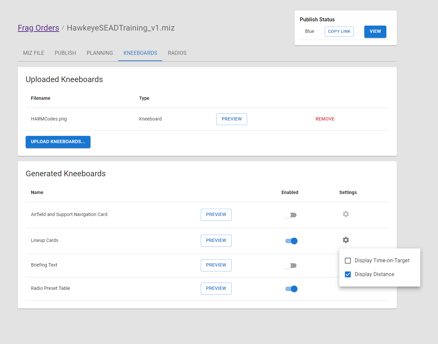Screen dimensions: 438x344
Task: Open settings gear for Airfield and Support Navigation Card
Action: pyautogui.click(x=346, y=214)
